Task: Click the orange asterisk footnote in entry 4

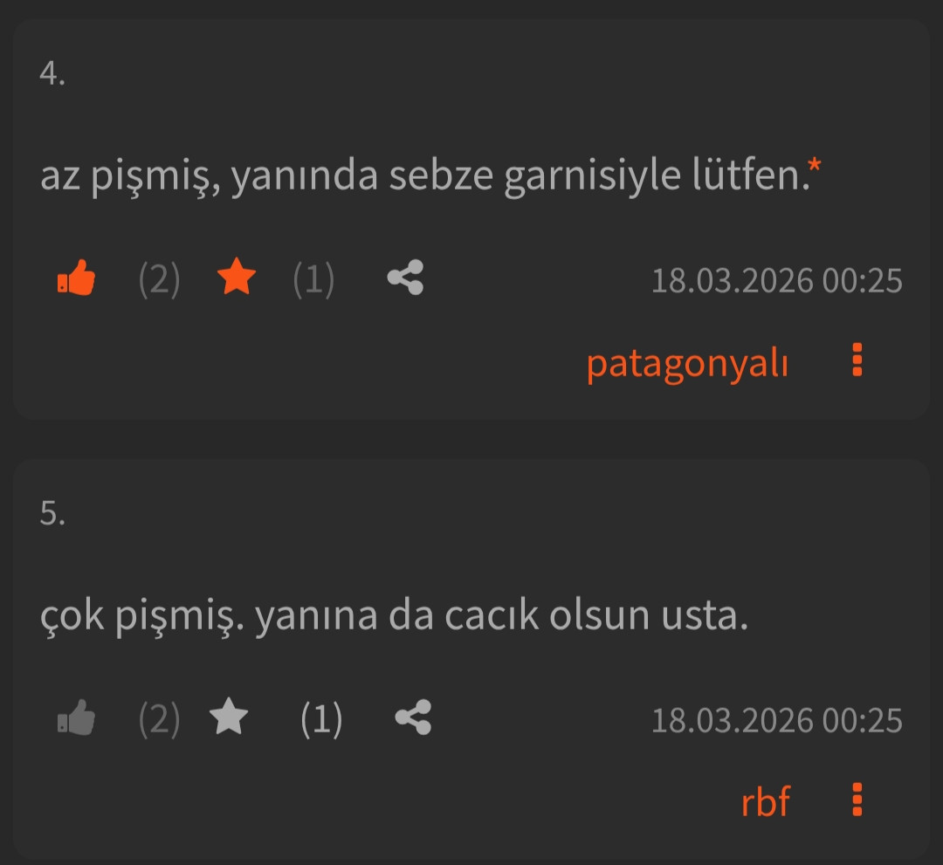Action: (815, 166)
